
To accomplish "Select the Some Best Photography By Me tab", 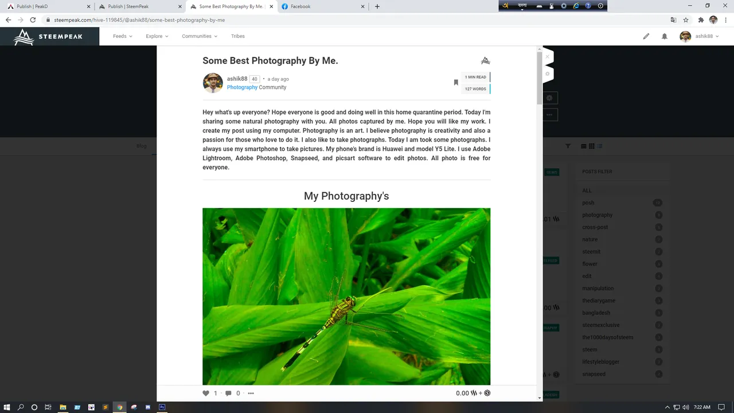I will [231, 6].
